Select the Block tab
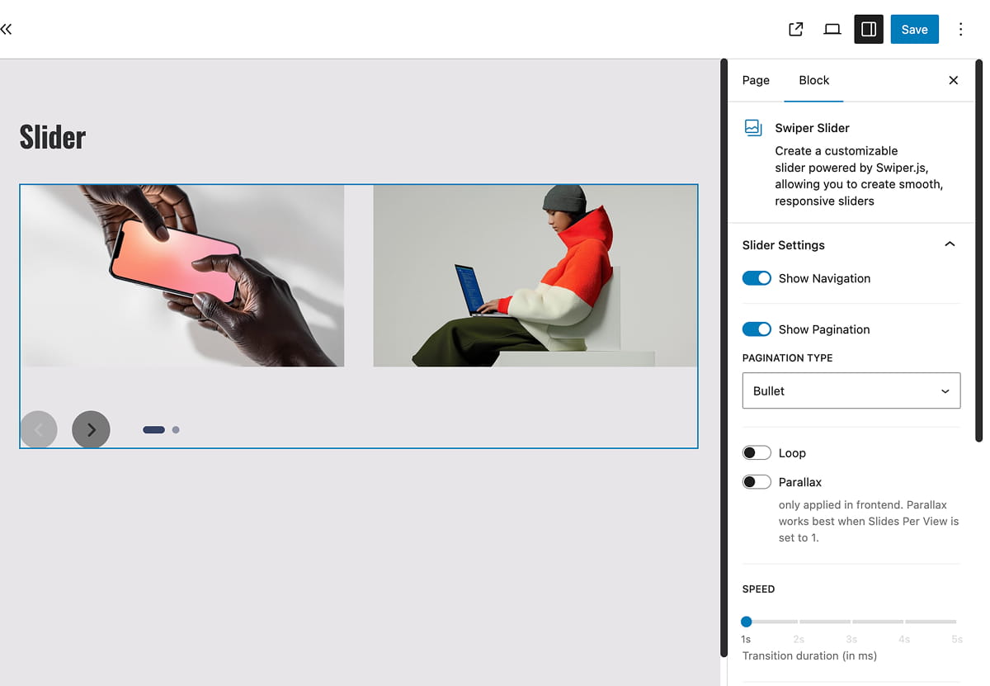The image size is (990, 686). [813, 80]
